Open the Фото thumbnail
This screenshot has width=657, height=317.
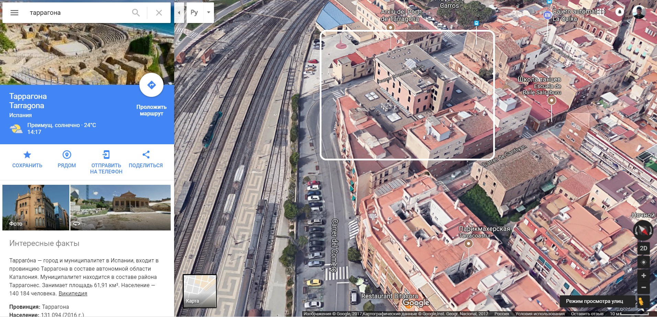tap(36, 207)
